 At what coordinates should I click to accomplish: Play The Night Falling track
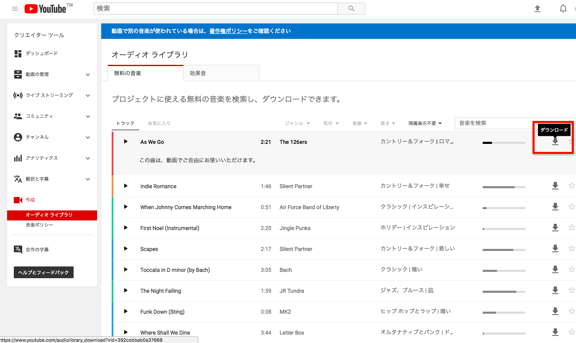(x=125, y=290)
